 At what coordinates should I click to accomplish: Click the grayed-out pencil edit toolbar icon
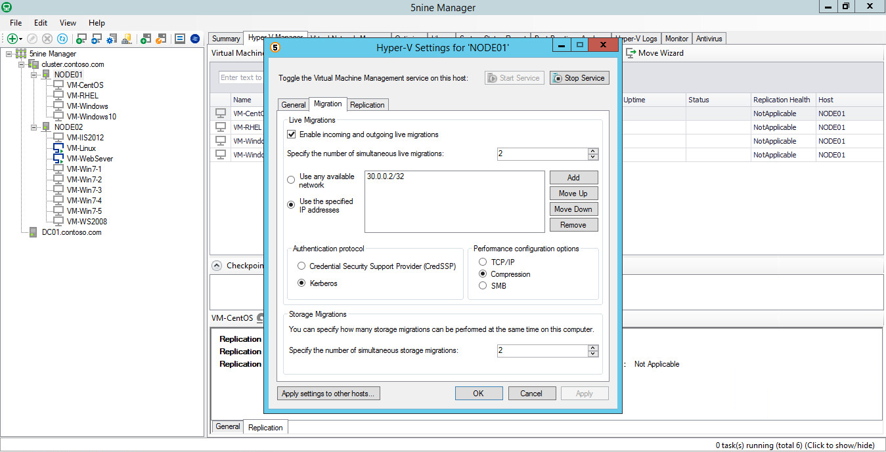(x=32, y=39)
